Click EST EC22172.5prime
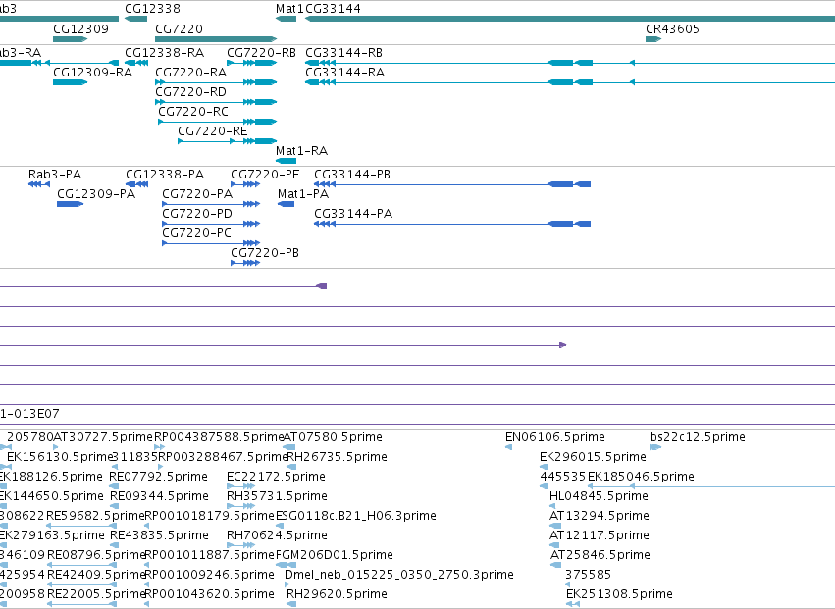The height and width of the screenshot is (609, 835). 277,477
